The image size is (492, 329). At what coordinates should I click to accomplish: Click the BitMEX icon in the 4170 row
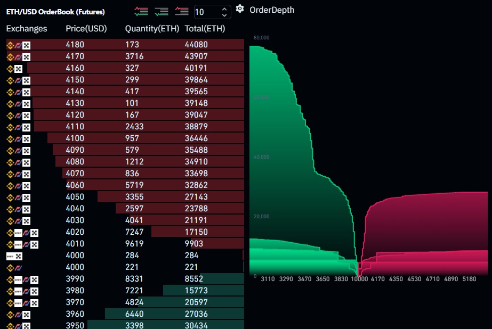tap(18, 57)
